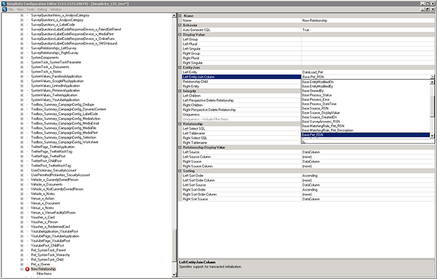
Task: Click the tree panel scroll-up arrow
Action: pos(174,16)
